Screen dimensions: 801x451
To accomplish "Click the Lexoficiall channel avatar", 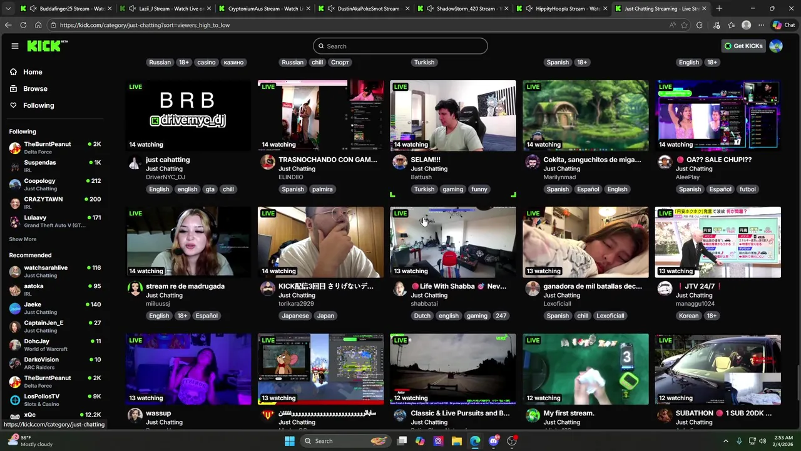I will tap(533, 289).
